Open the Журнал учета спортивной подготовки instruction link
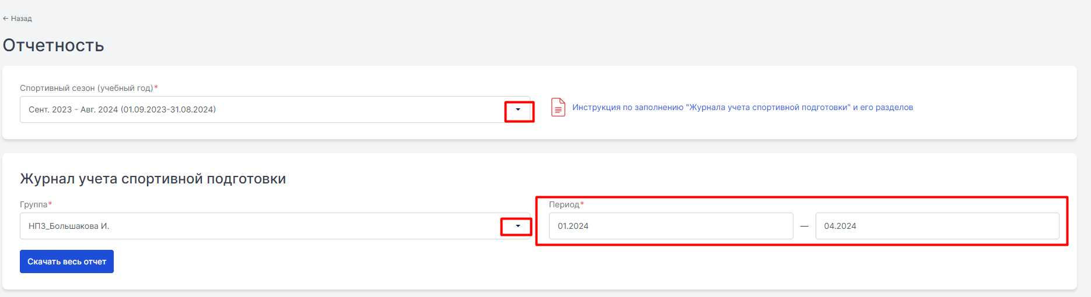This screenshot has width=1091, height=297. [743, 107]
